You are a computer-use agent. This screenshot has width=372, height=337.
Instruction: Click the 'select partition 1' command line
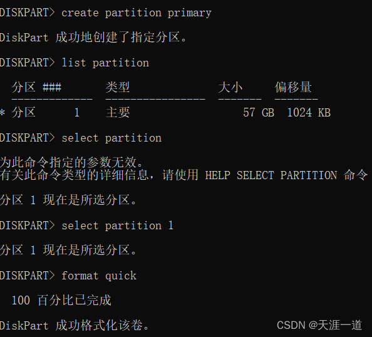pyautogui.click(x=86, y=226)
